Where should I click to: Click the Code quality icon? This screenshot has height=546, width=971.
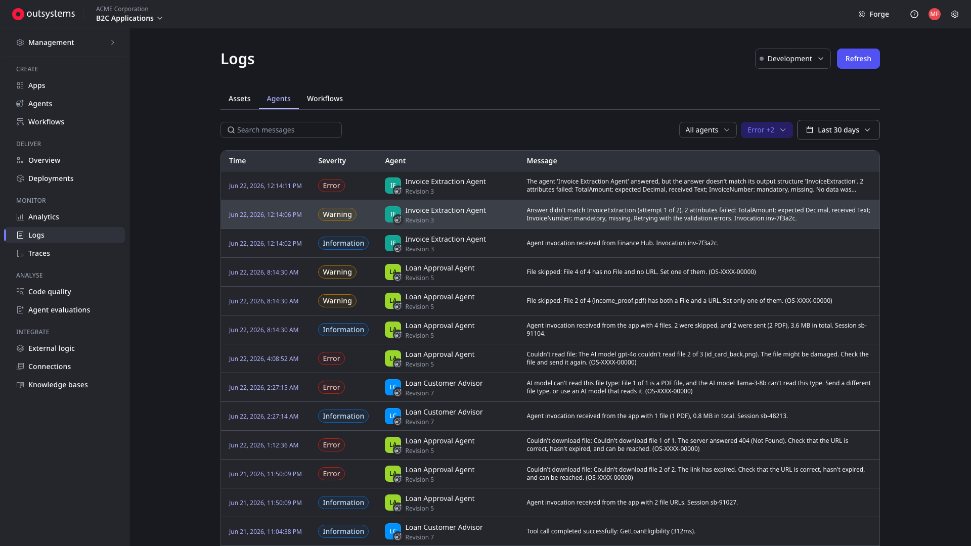20,292
